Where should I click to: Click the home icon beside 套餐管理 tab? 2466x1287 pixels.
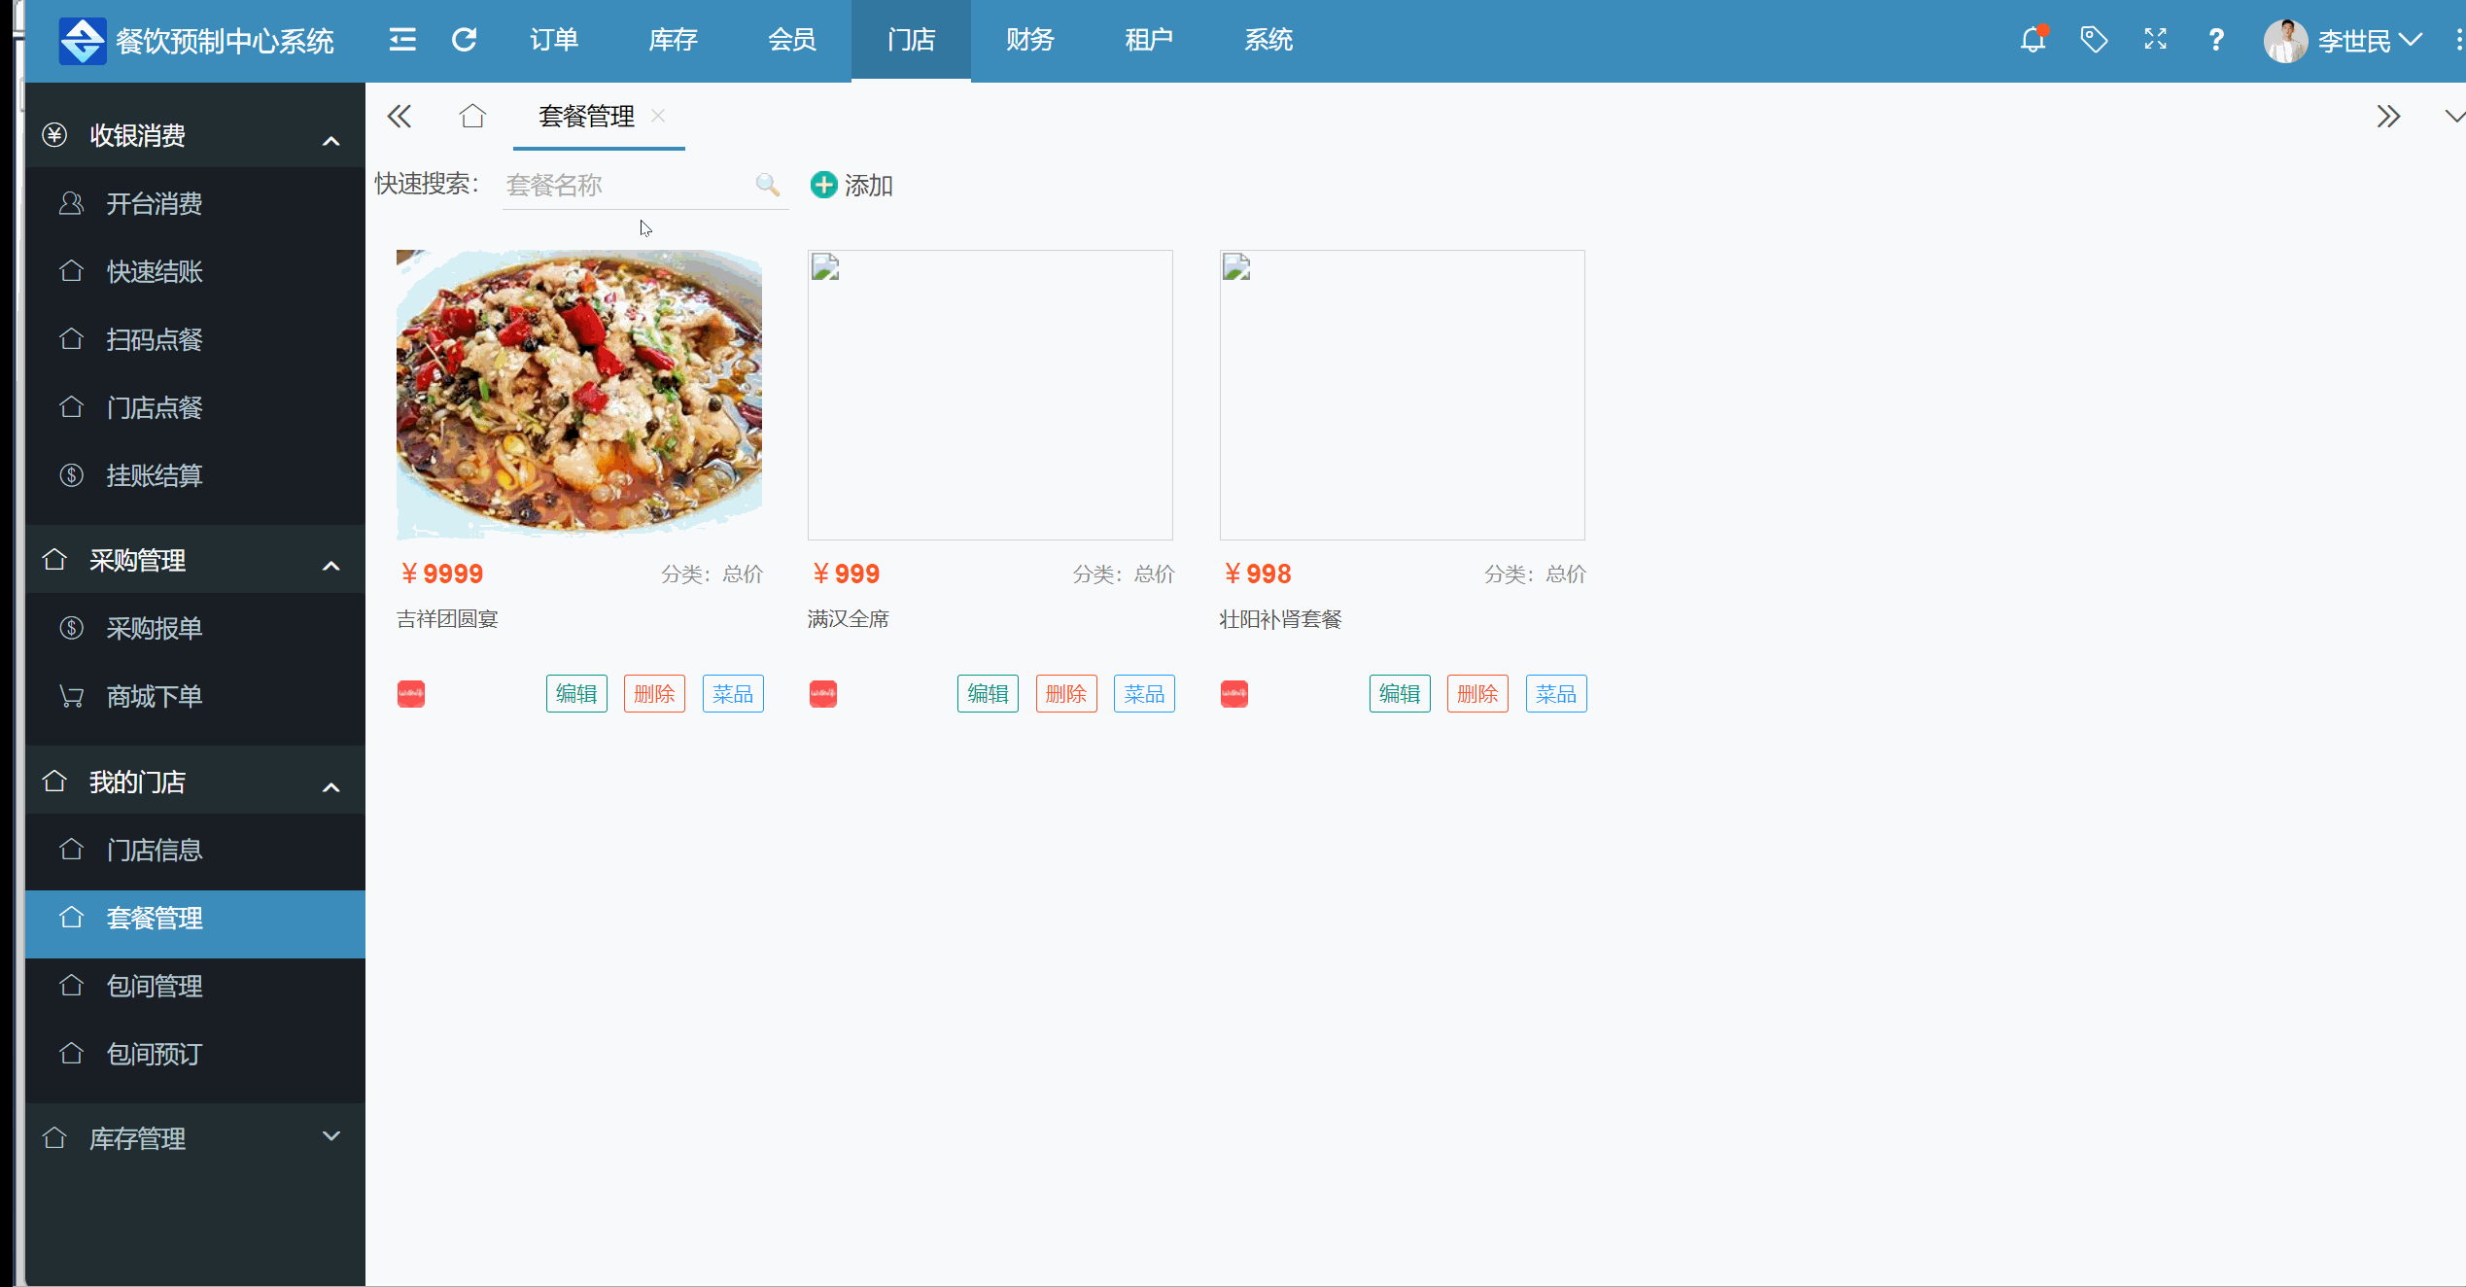tap(472, 117)
